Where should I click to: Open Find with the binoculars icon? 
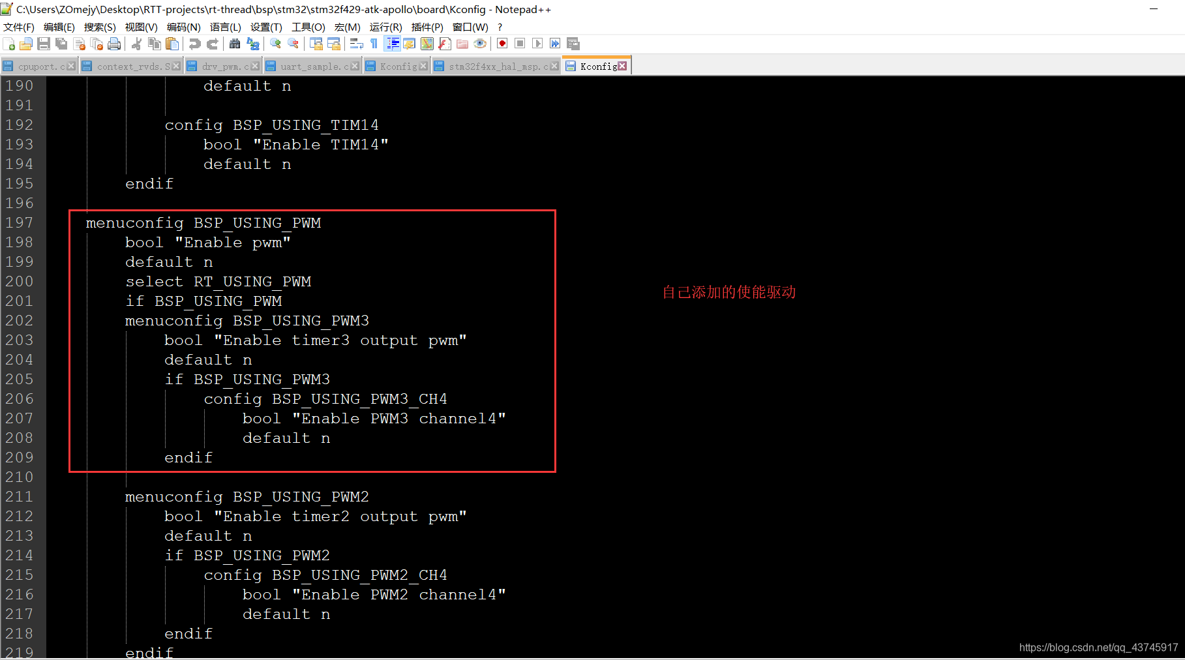pos(235,44)
